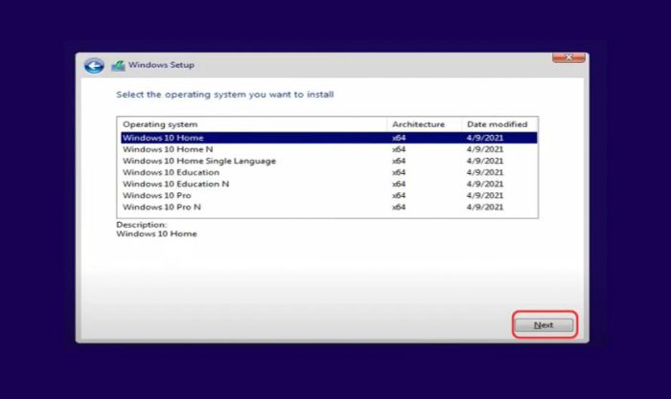Click the Operating system column header

252,124
